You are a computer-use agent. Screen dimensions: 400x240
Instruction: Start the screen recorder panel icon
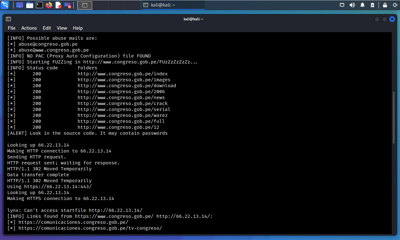point(68,5)
